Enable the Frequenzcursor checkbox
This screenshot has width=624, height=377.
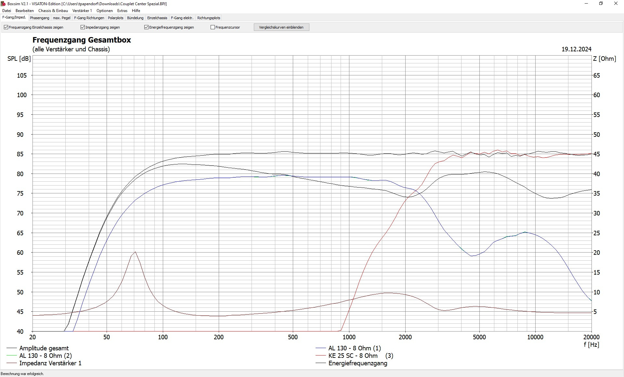coord(213,27)
